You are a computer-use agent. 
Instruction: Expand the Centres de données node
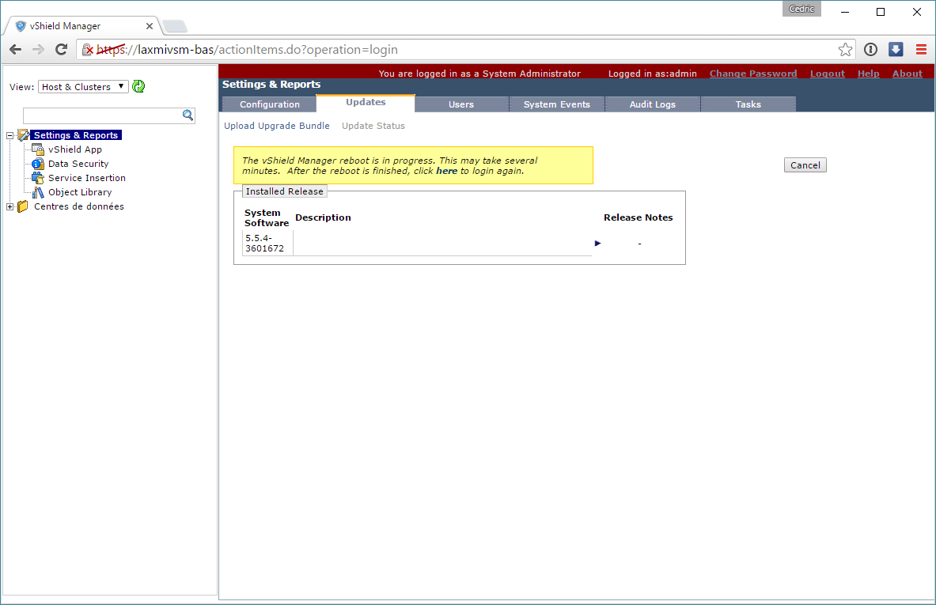[x=10, y=206]
